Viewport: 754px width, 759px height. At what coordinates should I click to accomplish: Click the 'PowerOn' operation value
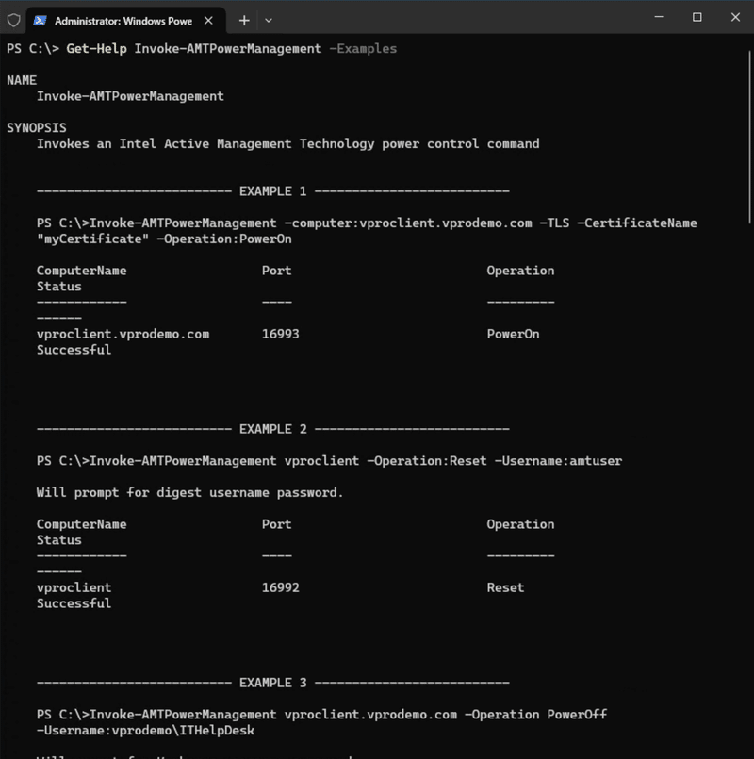click(513, 334)
